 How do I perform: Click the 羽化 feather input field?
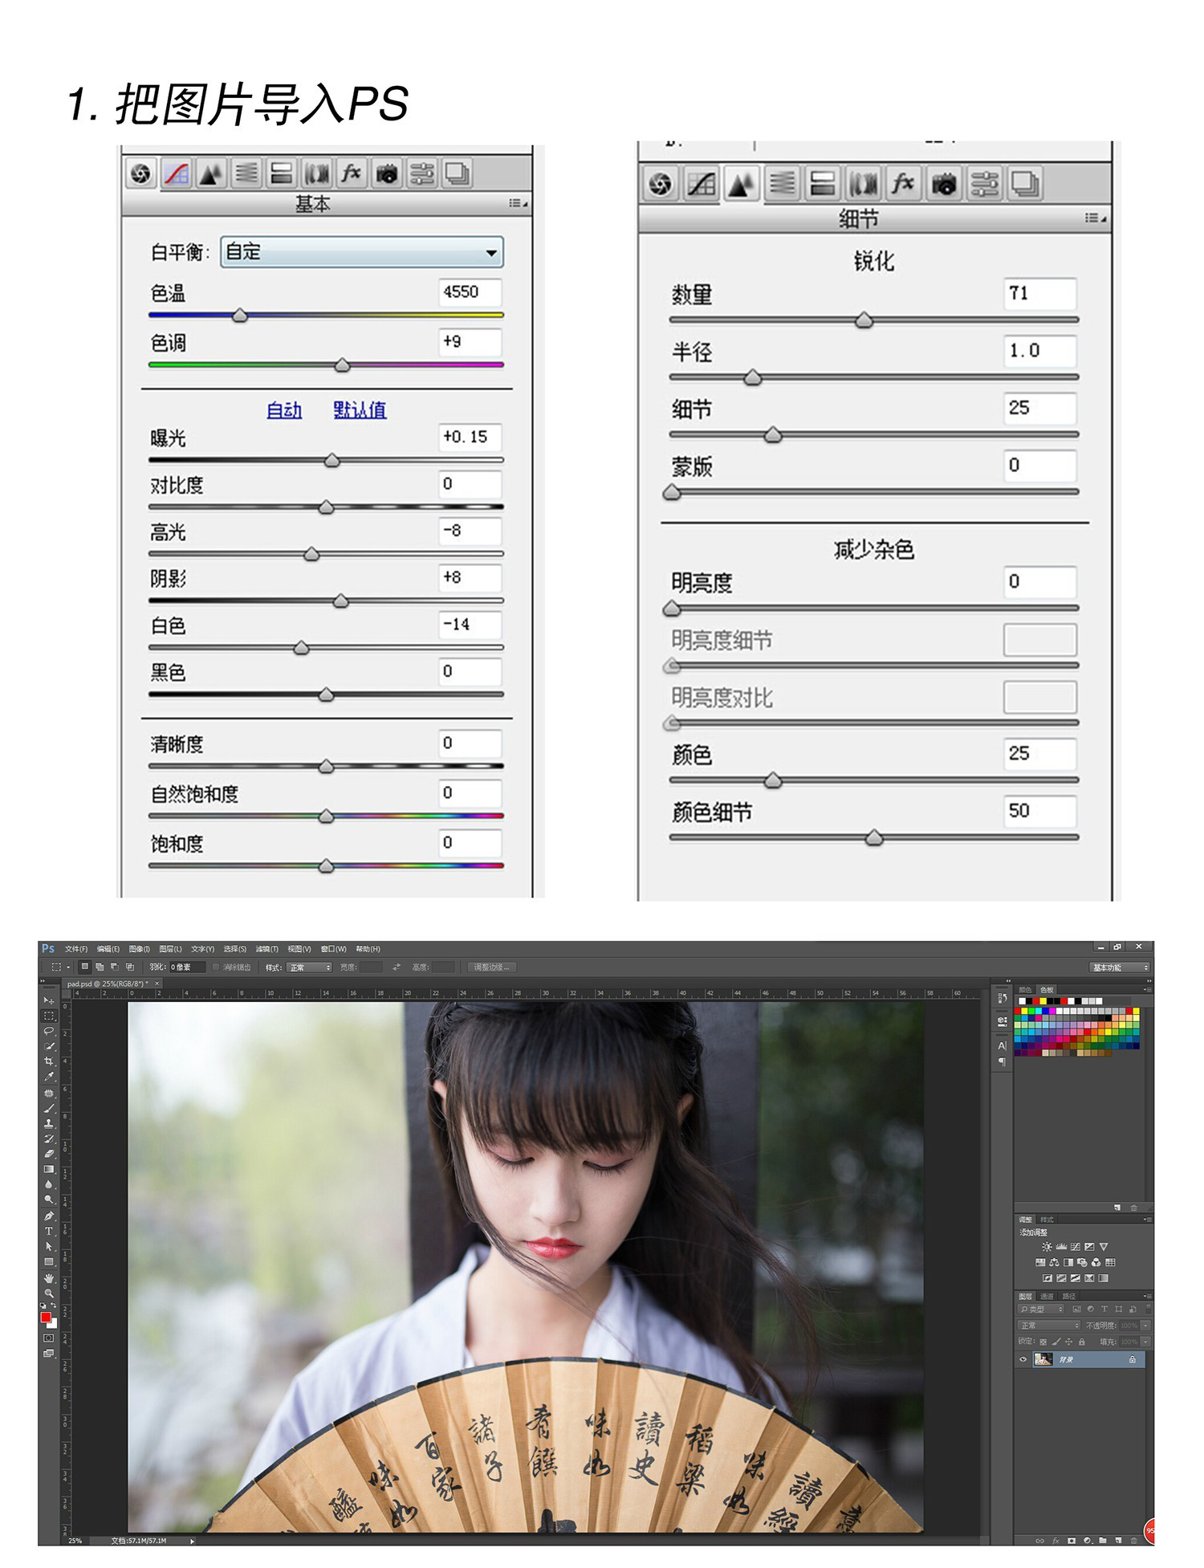click(x=187, y=967)
